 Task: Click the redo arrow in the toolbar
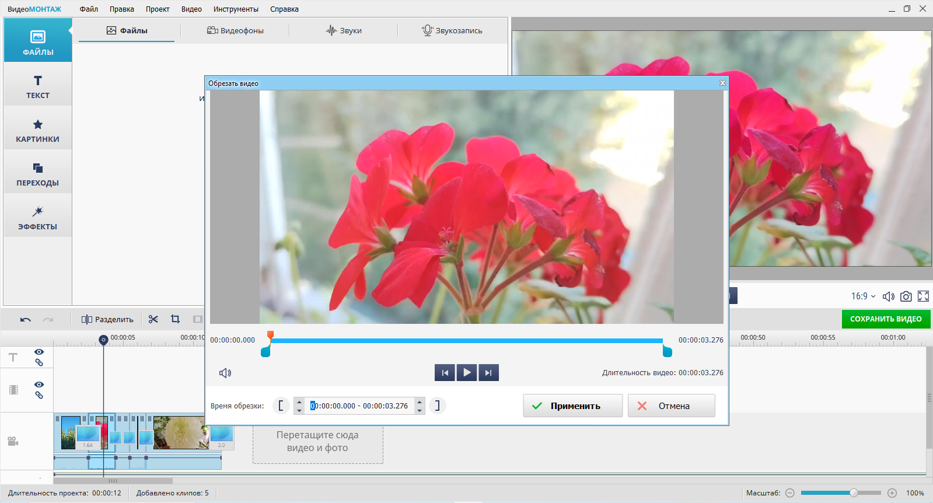pos(48,319)
